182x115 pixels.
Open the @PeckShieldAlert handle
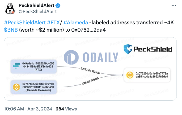[38, 12]
